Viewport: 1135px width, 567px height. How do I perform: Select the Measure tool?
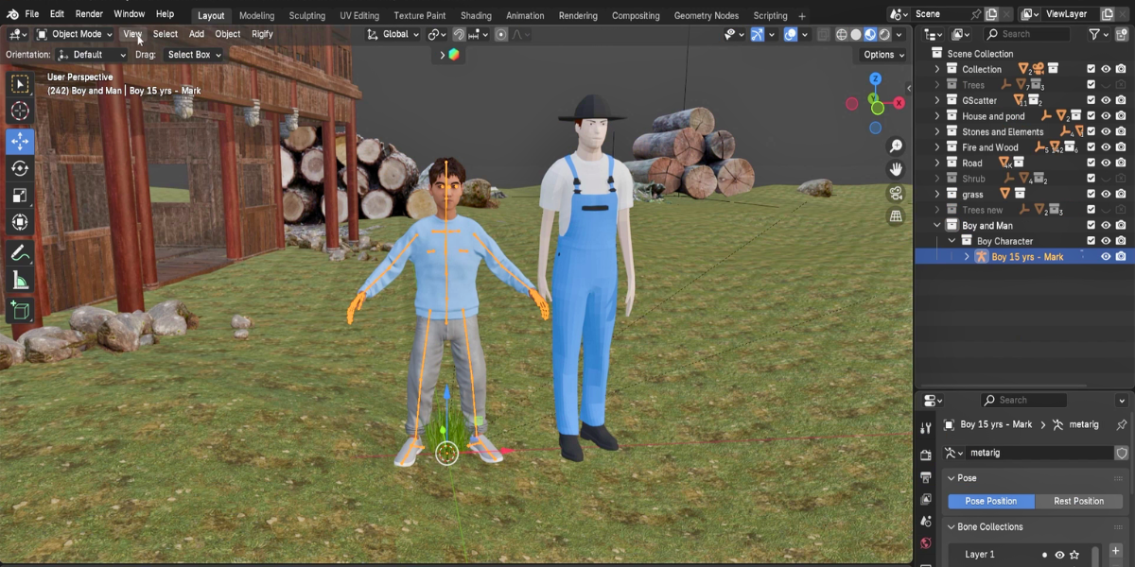(20, 281)
